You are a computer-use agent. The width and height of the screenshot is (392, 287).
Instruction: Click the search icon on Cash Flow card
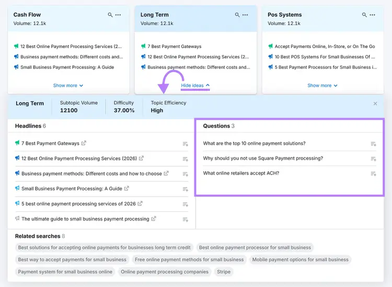coord(110,15)
